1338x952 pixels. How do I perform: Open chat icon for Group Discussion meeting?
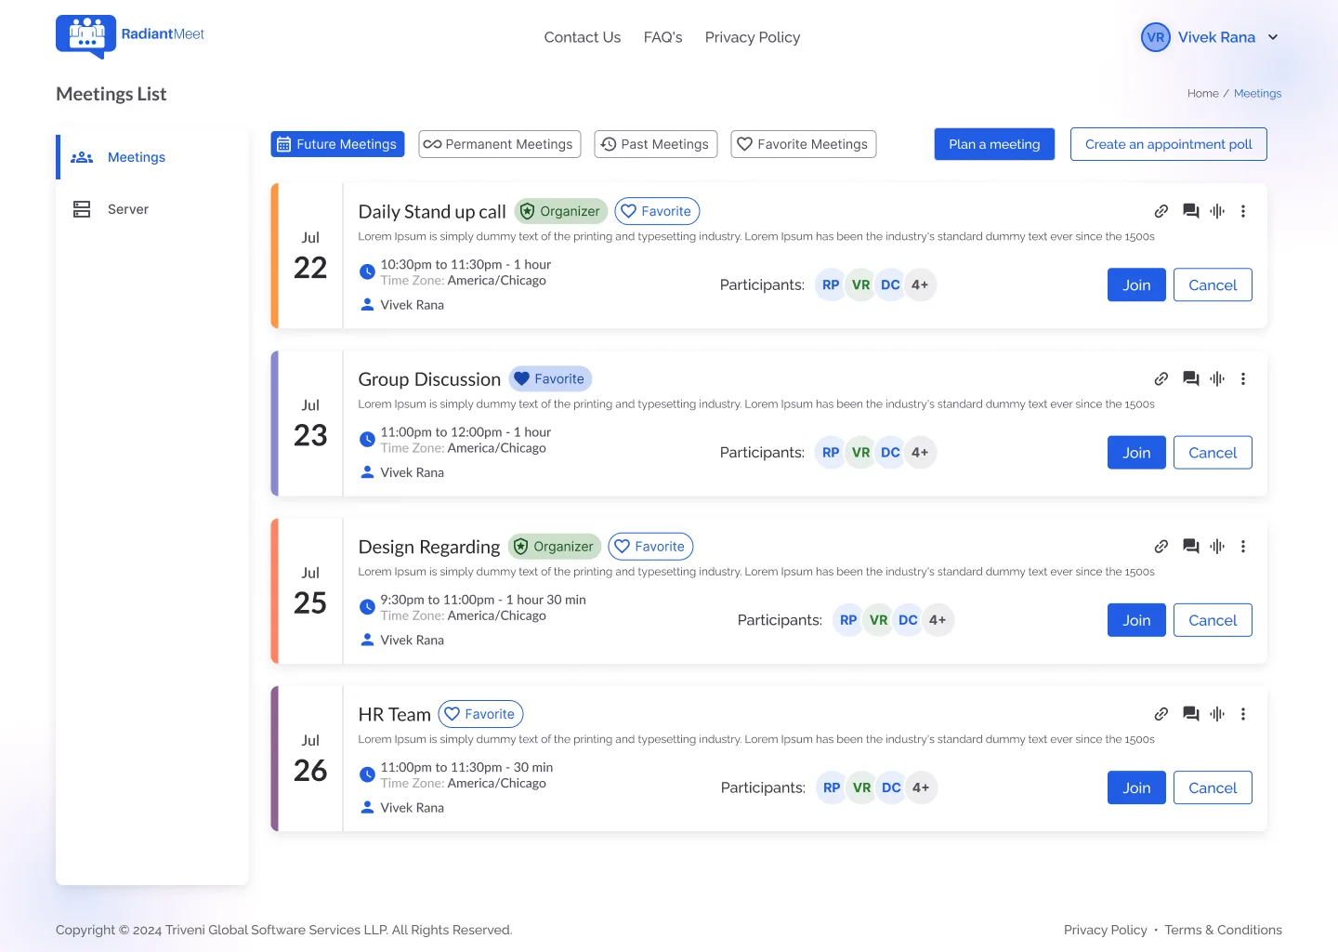point(1190,378)
